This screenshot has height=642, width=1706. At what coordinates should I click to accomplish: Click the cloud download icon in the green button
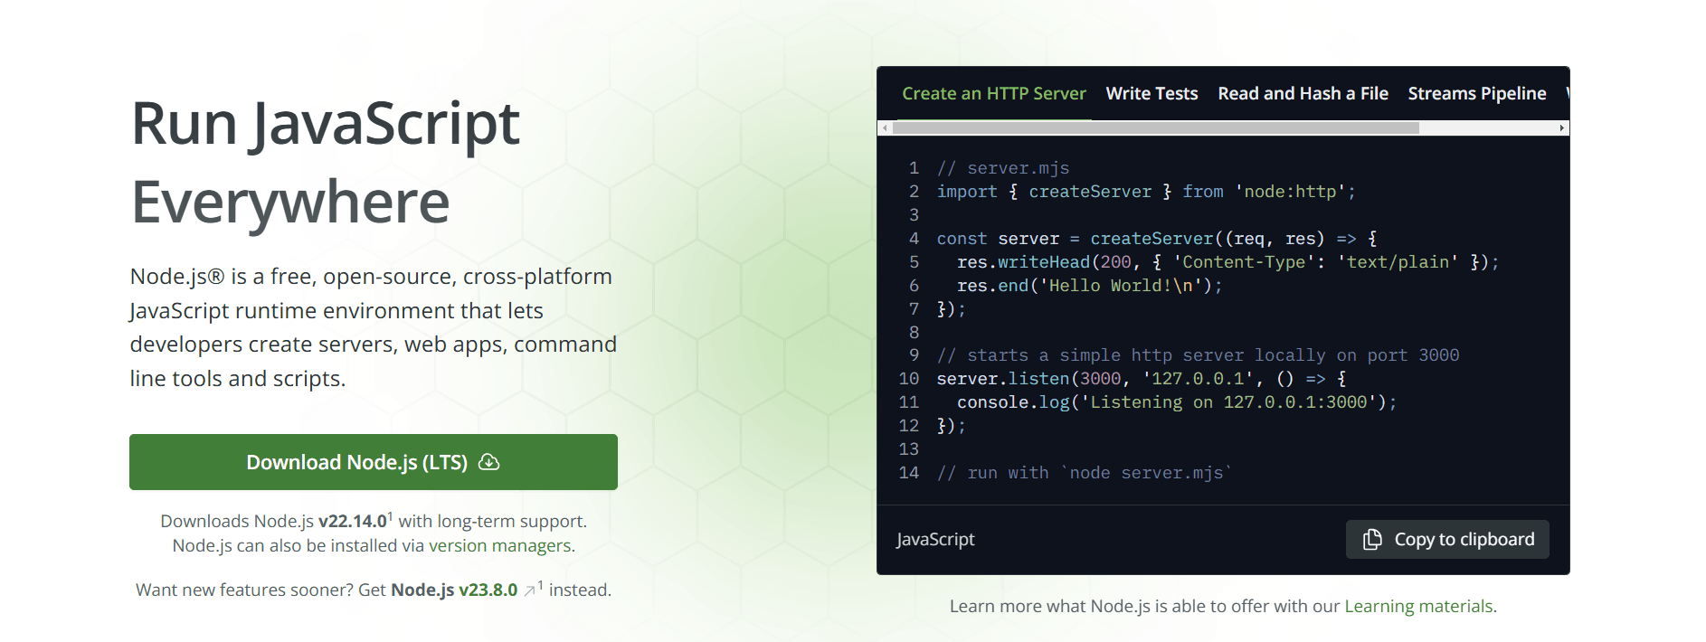coord(488,462)
